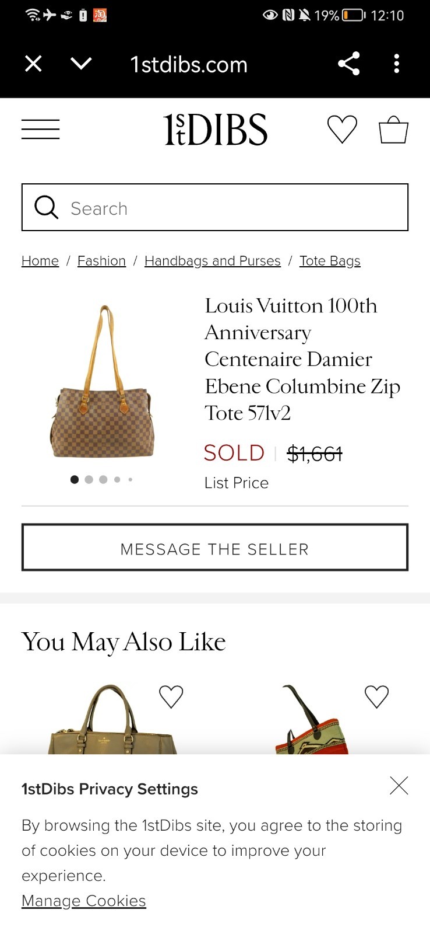The width and height of the screenshot is (430, 934).
Task: Navigate to Handbags and Purses breadcrumb
Action: [x=212, y=261]
